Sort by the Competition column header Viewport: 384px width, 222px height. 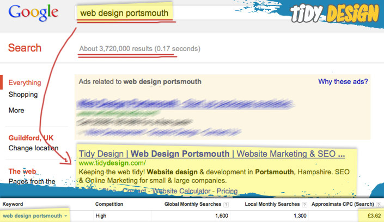pyautogui.click(x=109, y=204)
